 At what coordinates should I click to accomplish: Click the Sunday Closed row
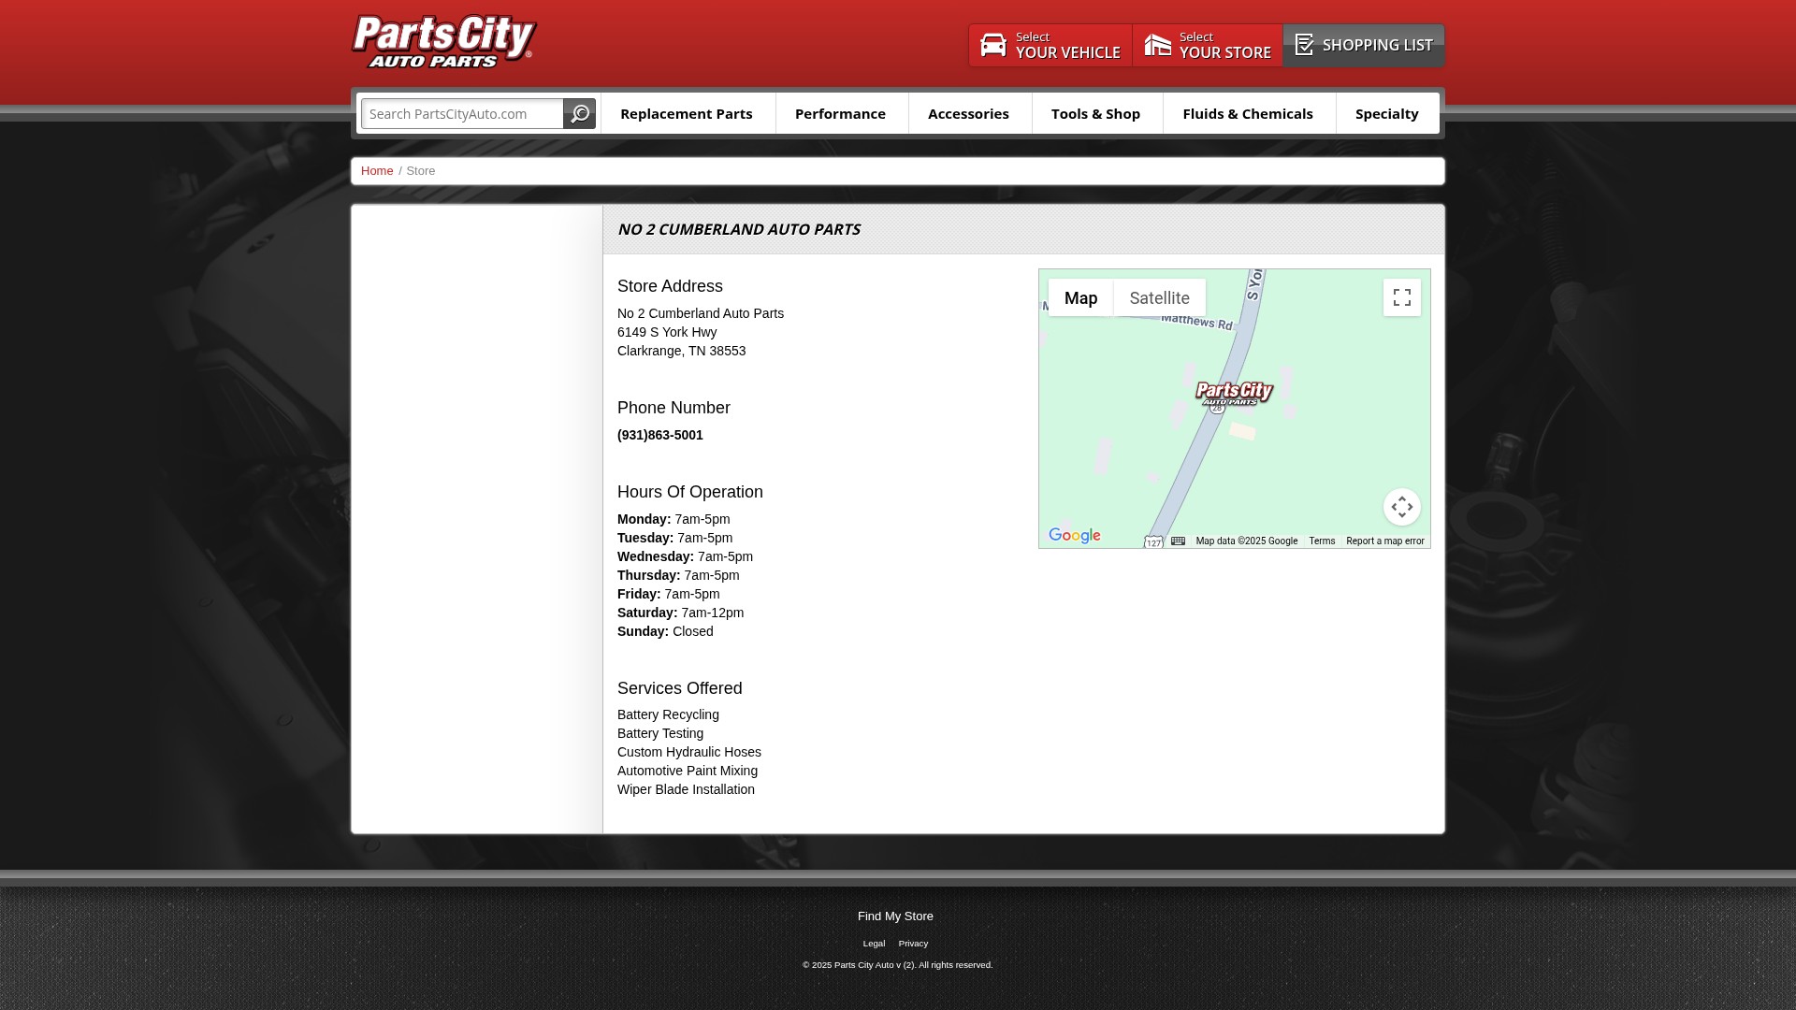pos(665,631)
